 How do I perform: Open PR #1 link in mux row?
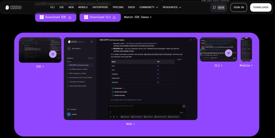coord(158,66)
